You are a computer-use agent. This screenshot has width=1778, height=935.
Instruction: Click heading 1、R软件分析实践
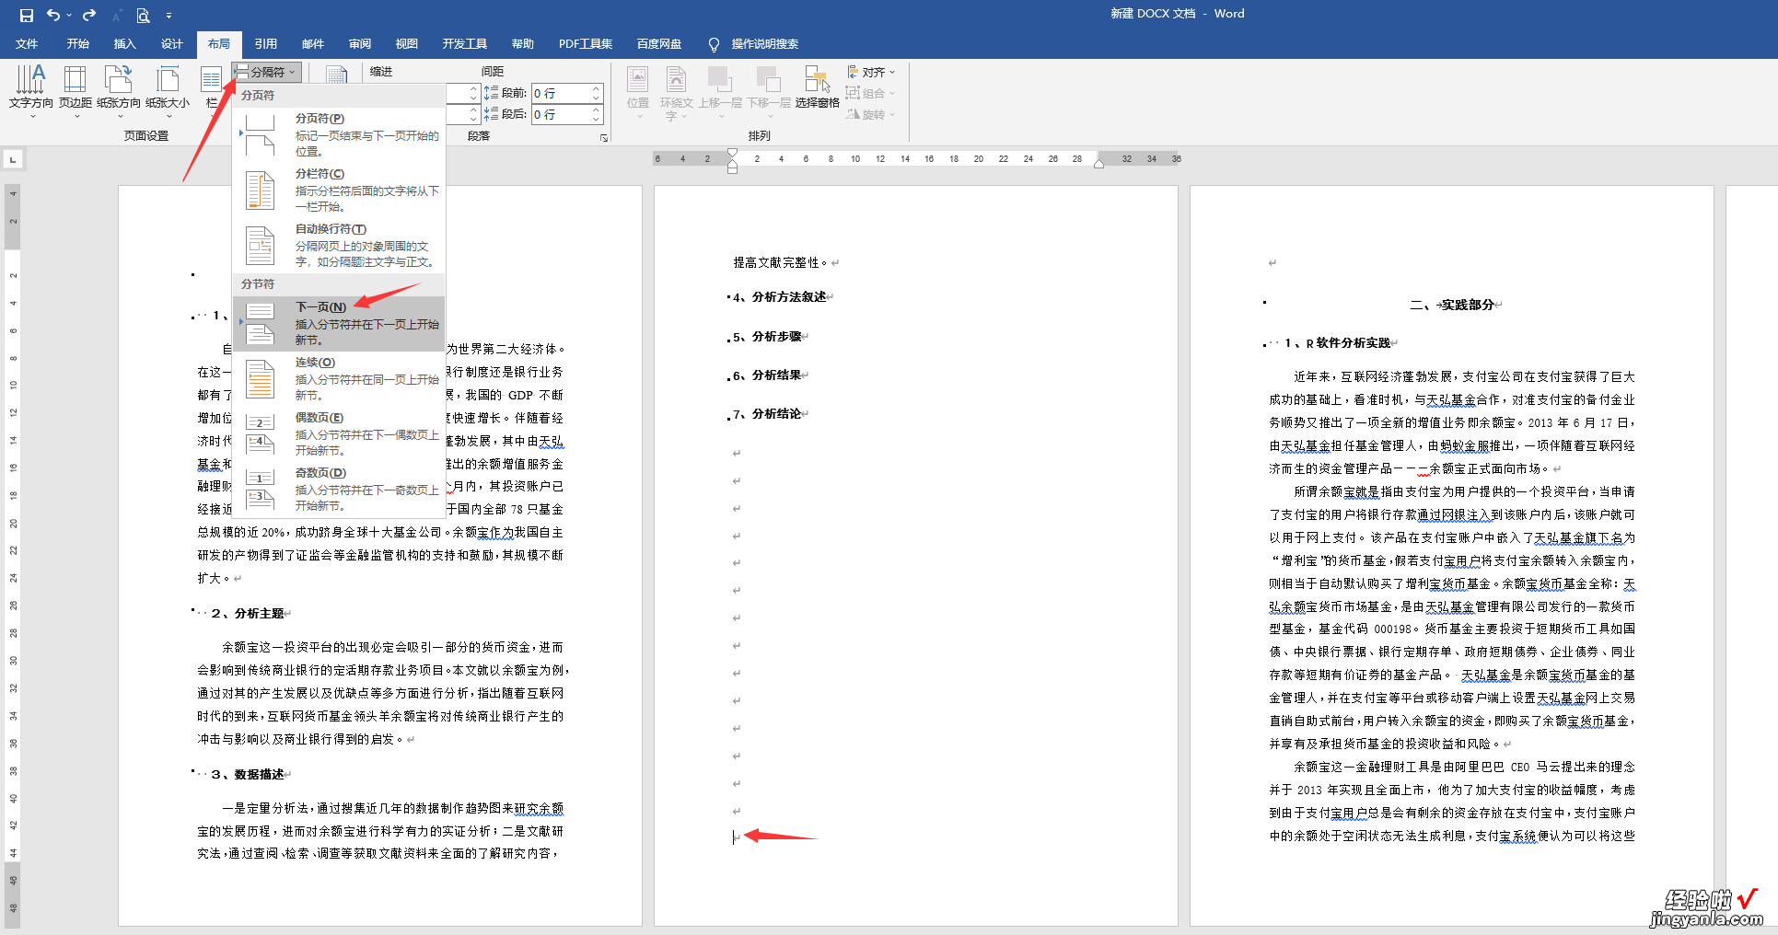(x=1338, y=343)
